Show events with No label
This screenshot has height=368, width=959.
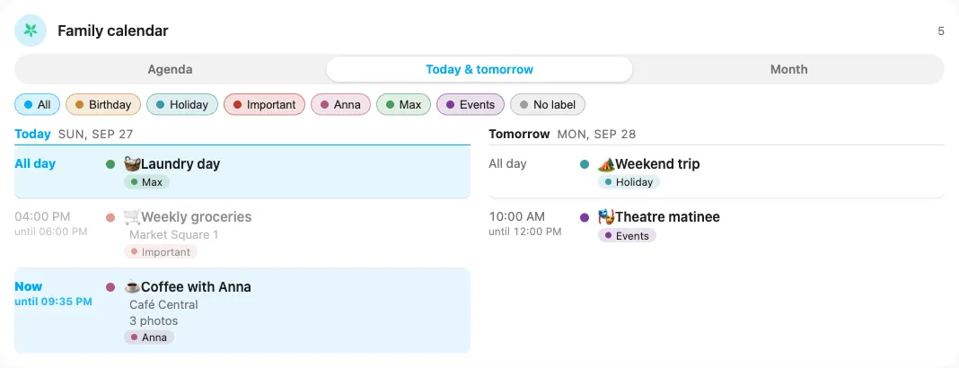tap(548, 104)
